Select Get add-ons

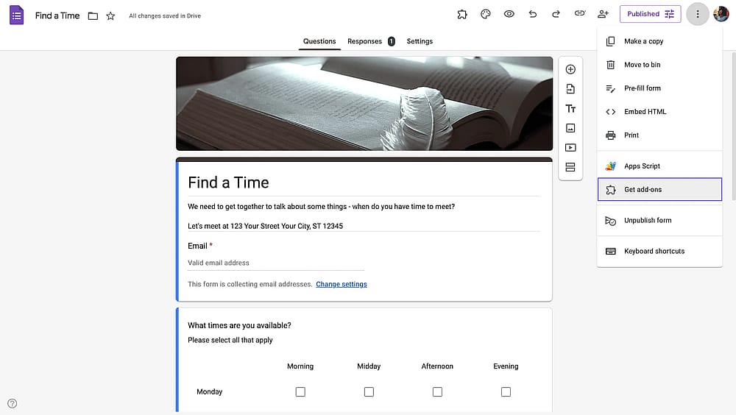(x=659, y=190)
